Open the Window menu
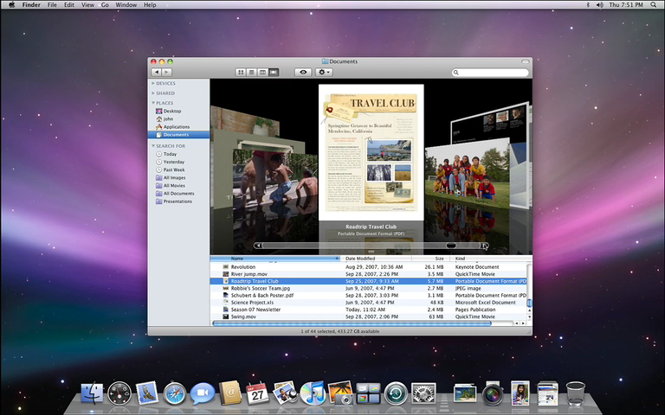This screenshot has width=665, height=415. coord(126,4)
